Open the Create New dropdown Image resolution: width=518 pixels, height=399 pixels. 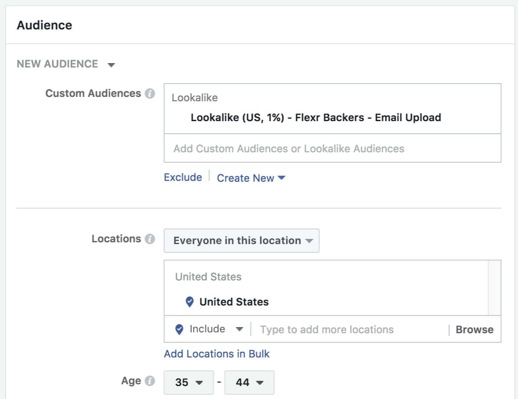(x=251, y=178)
